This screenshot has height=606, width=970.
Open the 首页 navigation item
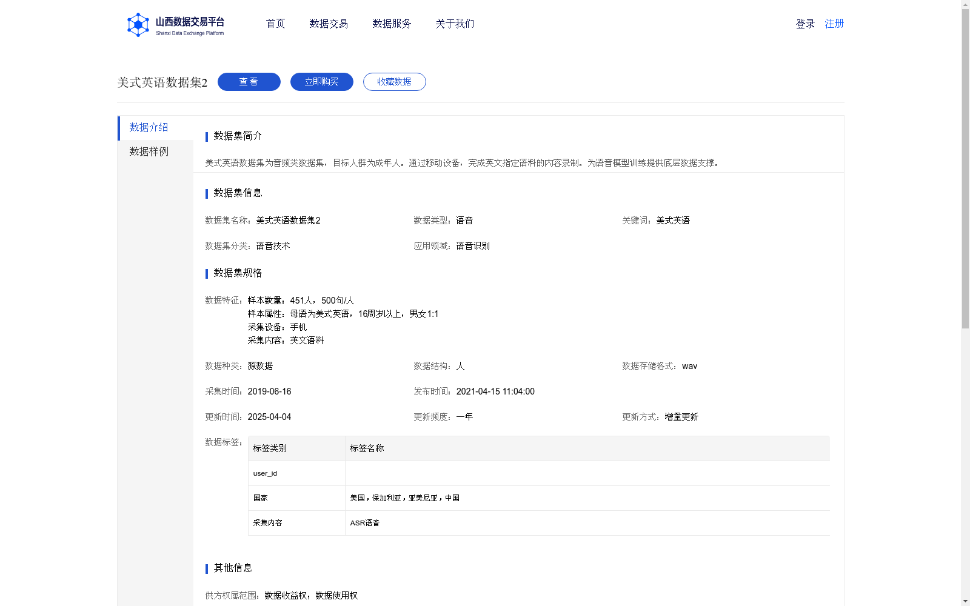(275, 24)
